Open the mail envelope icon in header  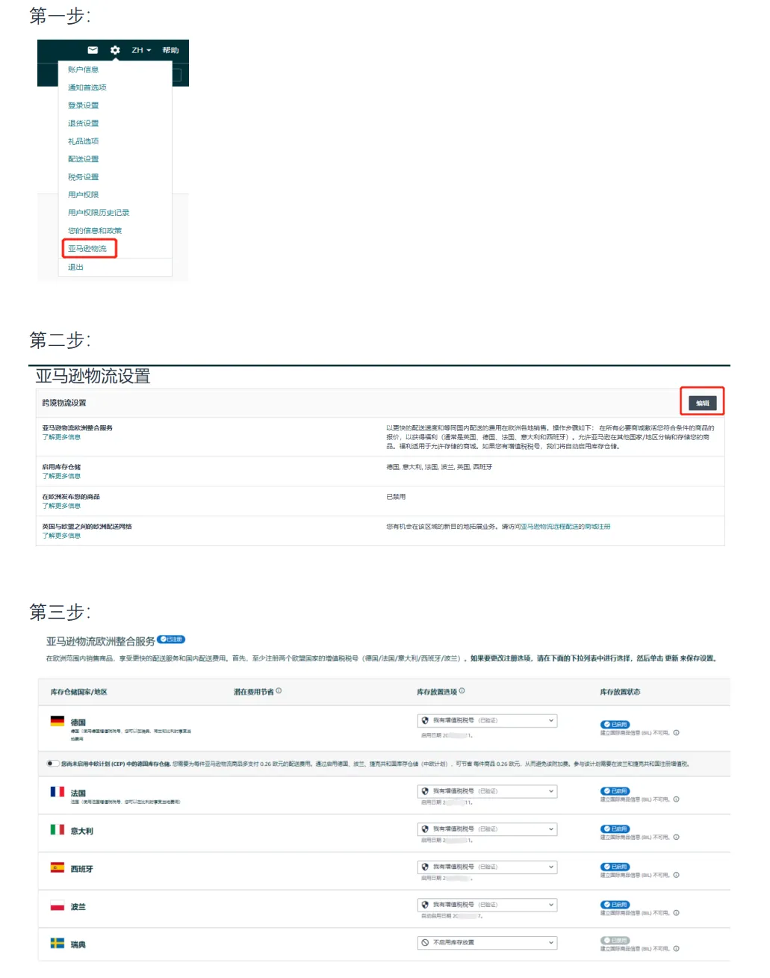(93, 50)
